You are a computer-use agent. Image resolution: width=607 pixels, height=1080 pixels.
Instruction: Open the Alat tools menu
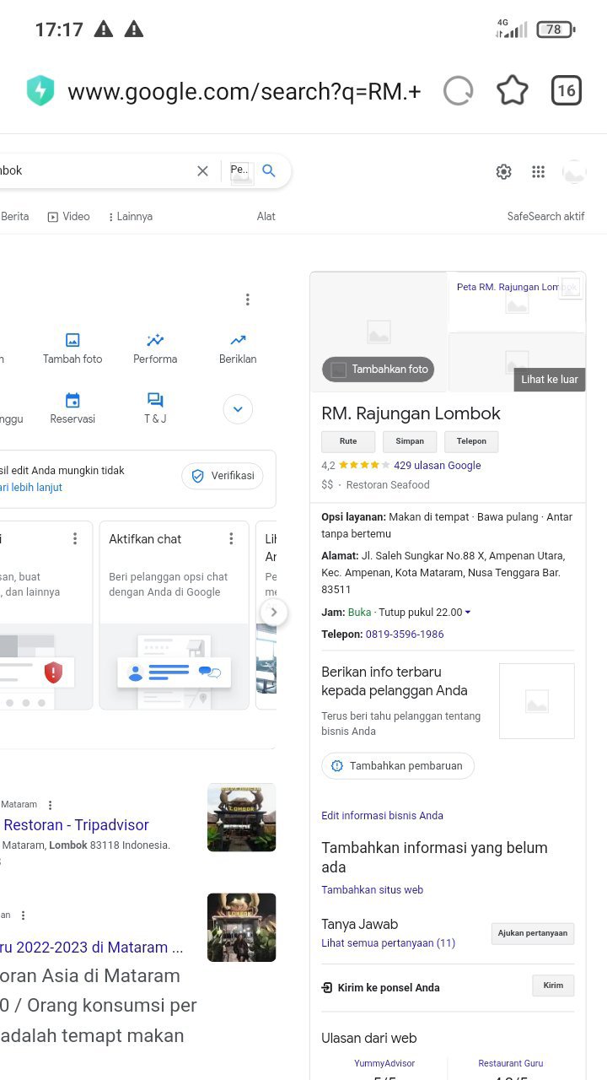coord(266,217)
